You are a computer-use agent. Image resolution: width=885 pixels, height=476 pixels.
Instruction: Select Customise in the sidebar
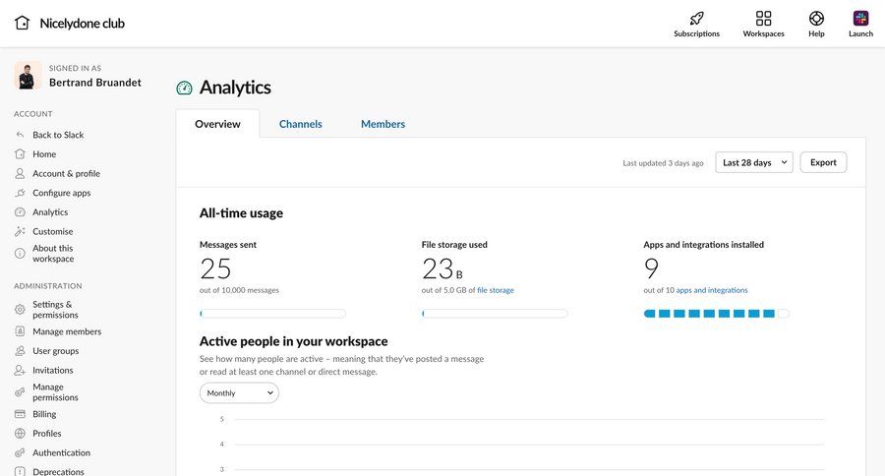(x=52, y=231)
